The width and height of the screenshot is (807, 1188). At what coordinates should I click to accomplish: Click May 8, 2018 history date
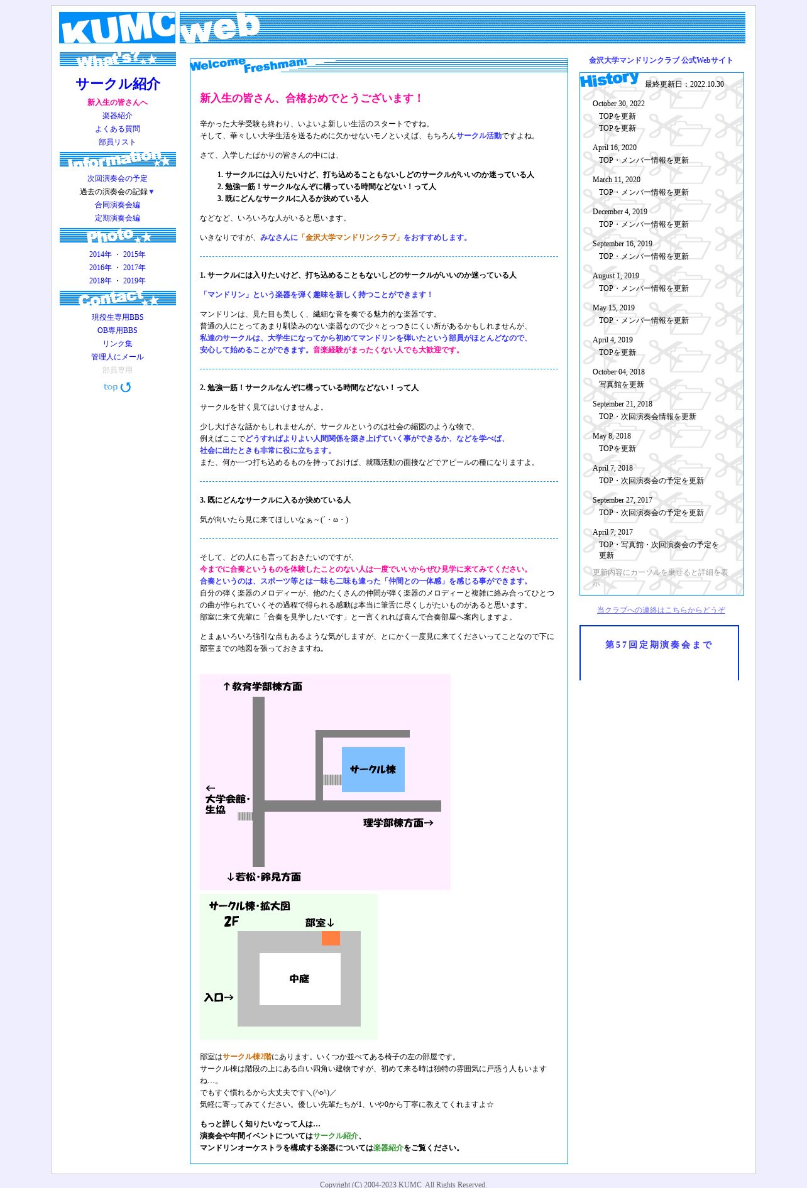612,436
